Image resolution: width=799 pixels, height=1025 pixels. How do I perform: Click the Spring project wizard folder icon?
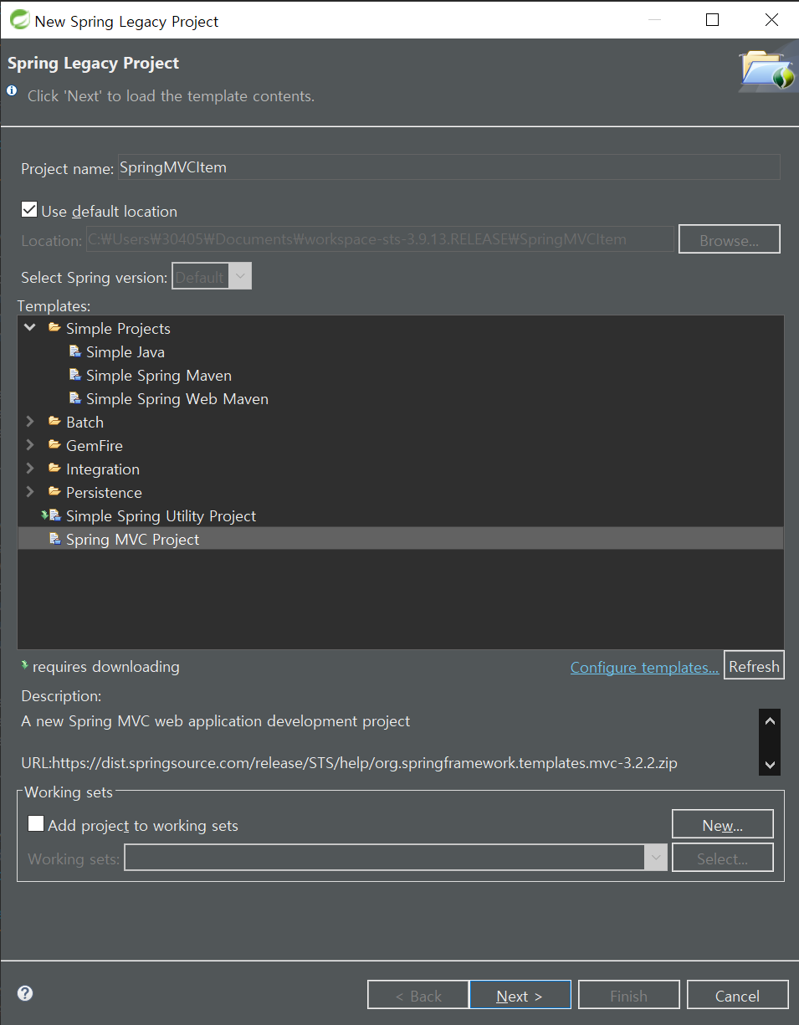tap(767, 70)
